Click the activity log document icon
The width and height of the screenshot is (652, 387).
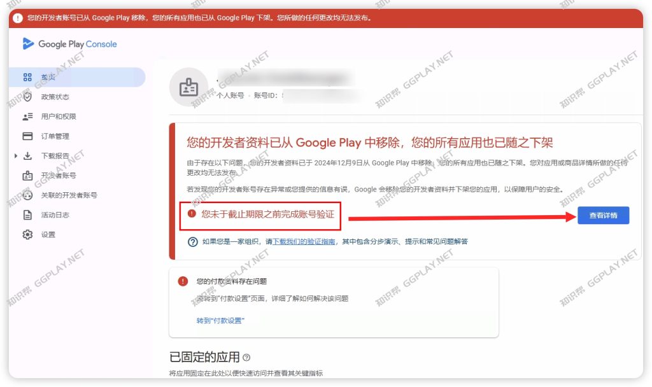[x=27, y=215]
